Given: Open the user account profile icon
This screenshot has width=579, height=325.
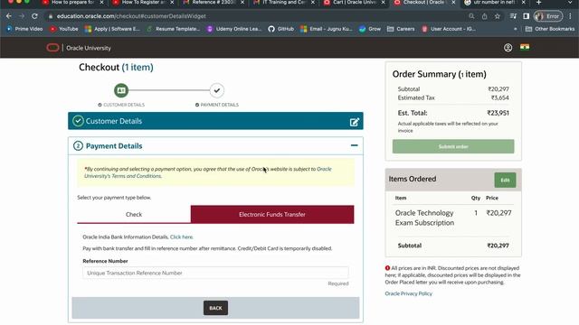Looking at the screenshot, I should tap(508, 48).
